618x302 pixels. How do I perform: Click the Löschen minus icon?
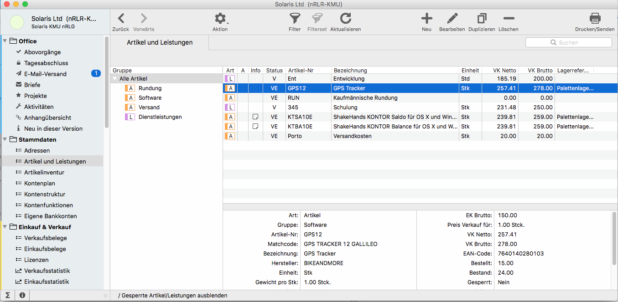509,19
